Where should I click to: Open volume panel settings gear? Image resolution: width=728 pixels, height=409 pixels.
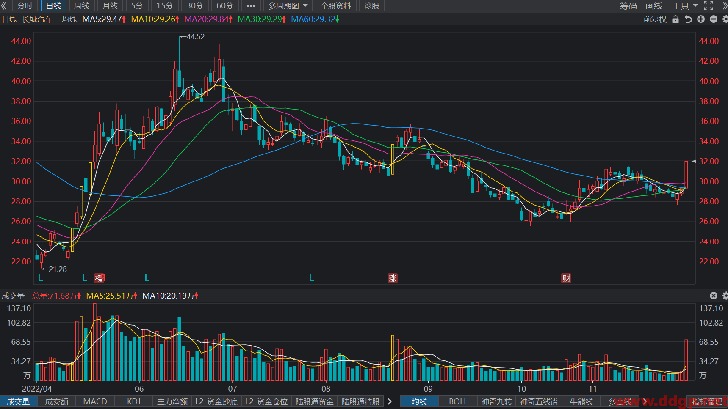725,296
